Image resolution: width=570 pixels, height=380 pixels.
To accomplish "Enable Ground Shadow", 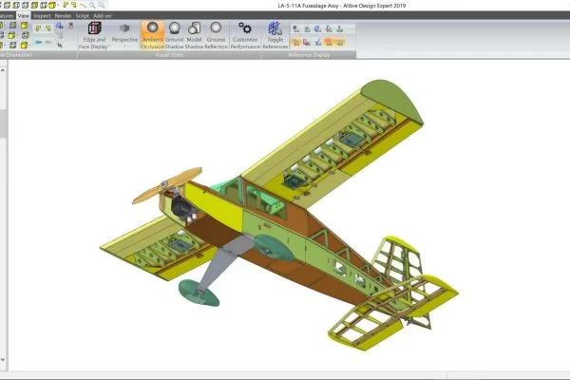I will 175,36.
